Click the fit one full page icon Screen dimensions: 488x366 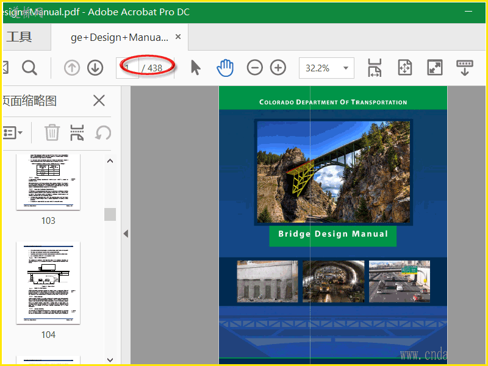pos(405,68)
